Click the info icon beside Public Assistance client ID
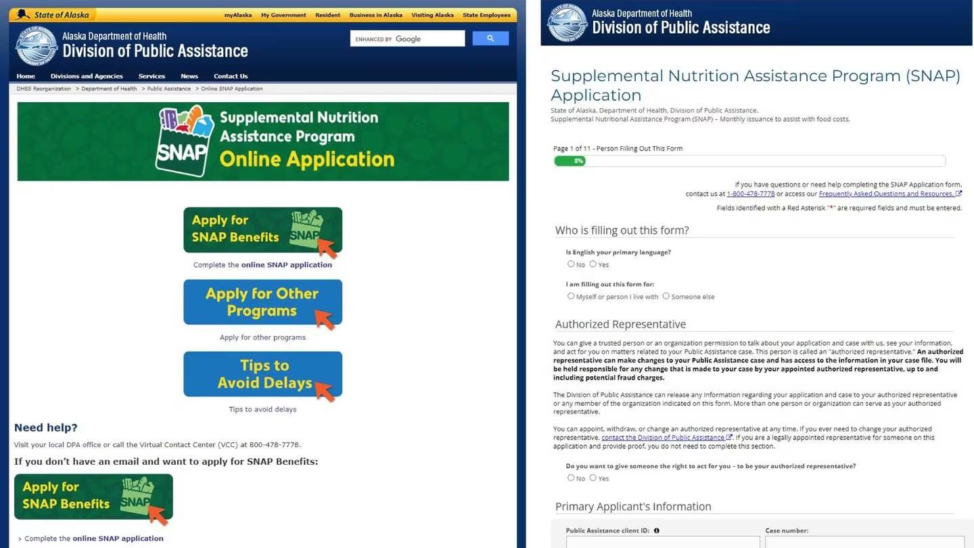 [657, 531]
